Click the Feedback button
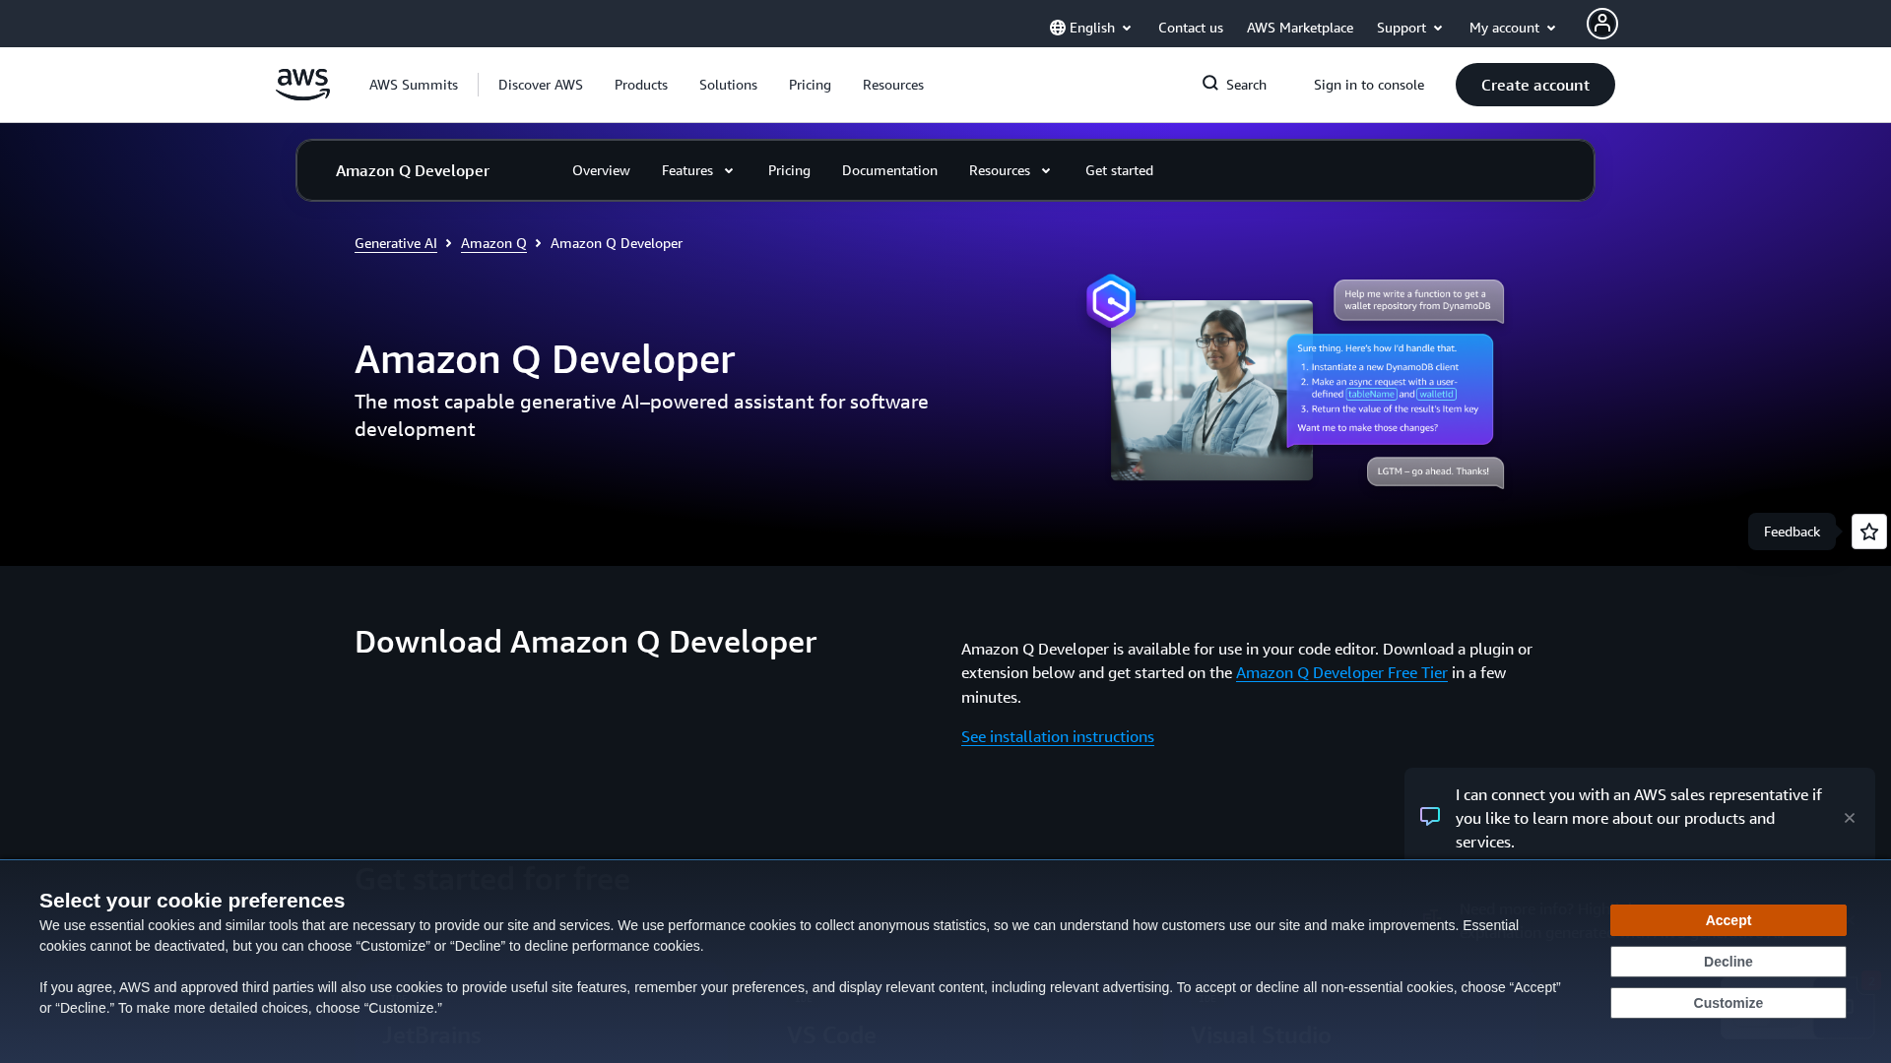This screenshot has height=1063, width=1891. [1792, 531]
